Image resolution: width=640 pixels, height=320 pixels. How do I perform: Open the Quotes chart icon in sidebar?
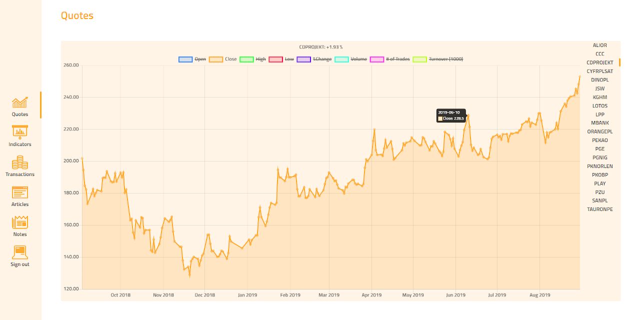coord(20,102)
